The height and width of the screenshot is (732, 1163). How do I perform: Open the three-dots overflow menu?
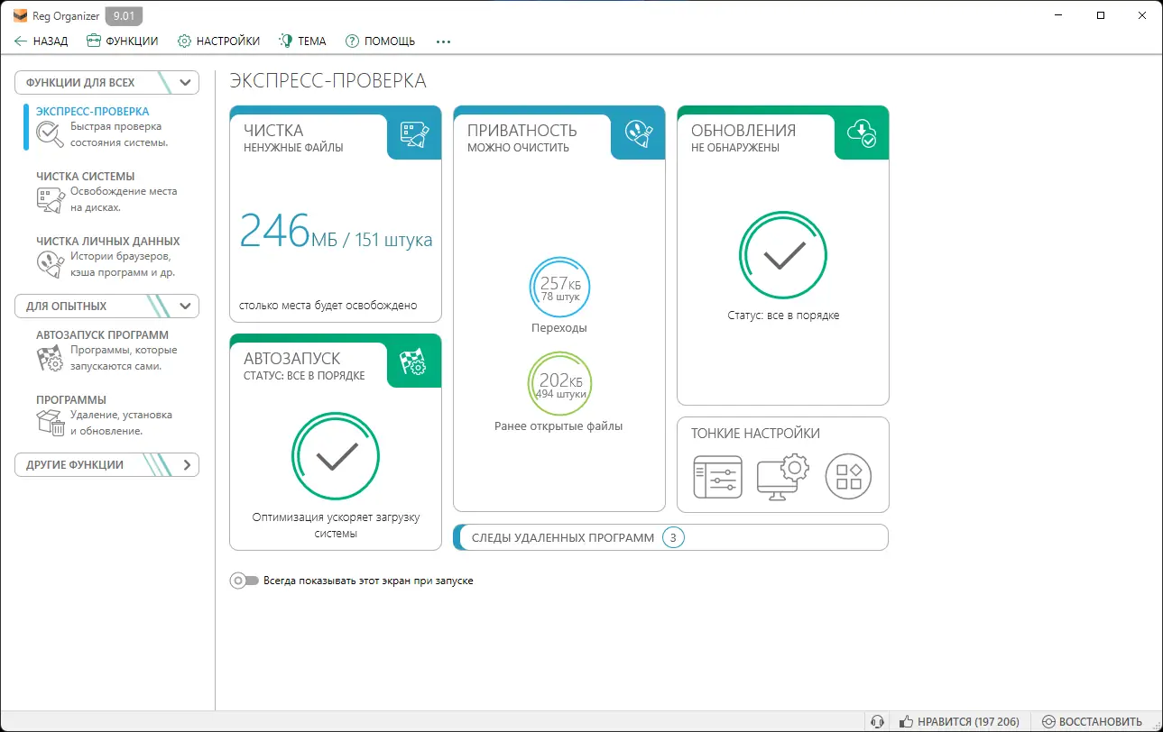pos(443,41)
